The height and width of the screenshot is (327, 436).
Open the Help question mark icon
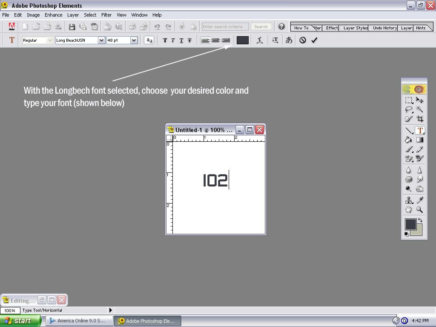[281, 26]
